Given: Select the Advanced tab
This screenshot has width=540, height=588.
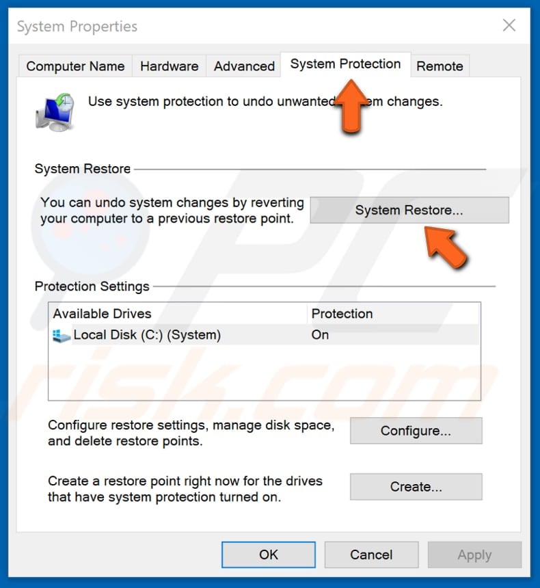Looking at the screenshot, I should click(x=243, y=66).
